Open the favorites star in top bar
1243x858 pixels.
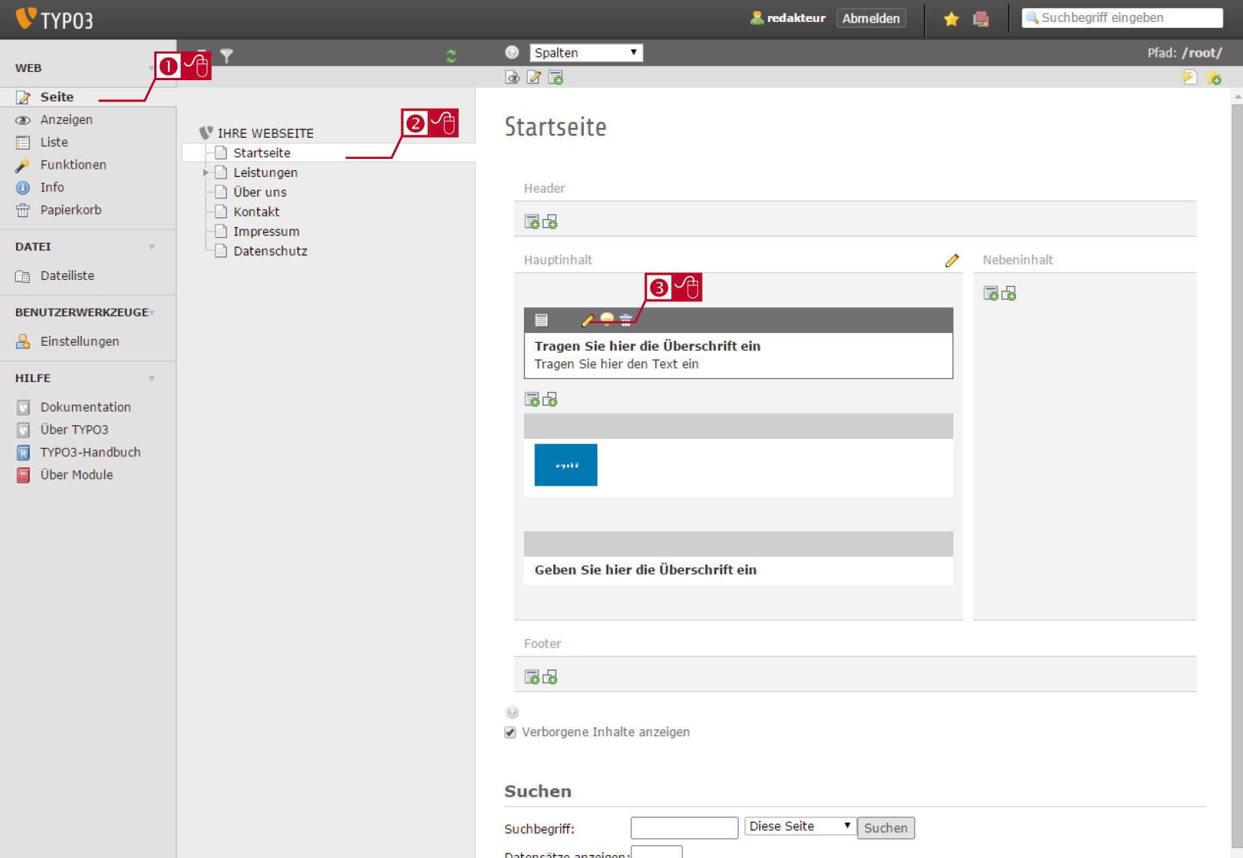[951, 19]
